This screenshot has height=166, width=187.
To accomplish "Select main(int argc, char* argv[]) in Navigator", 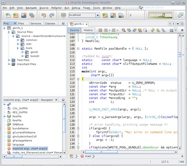I will [30, 149].
